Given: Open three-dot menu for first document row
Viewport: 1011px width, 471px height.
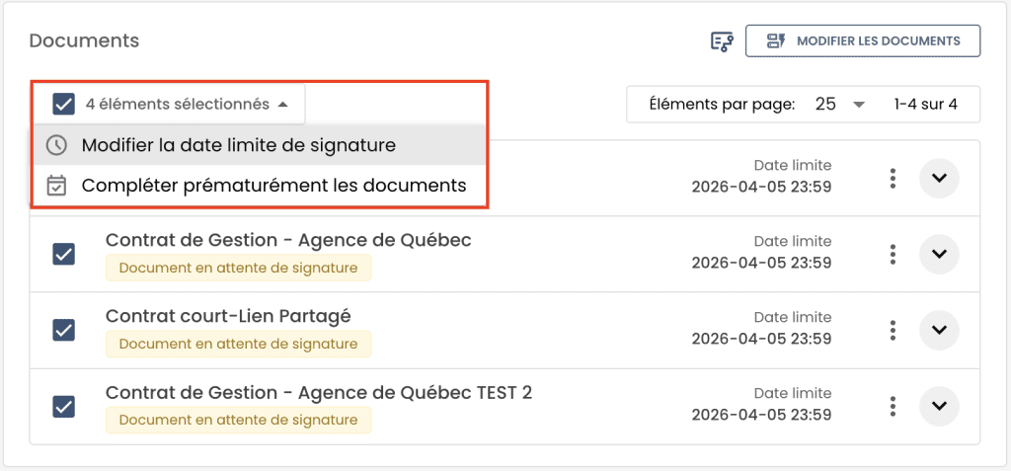Looking at the screenshot, I should click(x=893, y=178).
